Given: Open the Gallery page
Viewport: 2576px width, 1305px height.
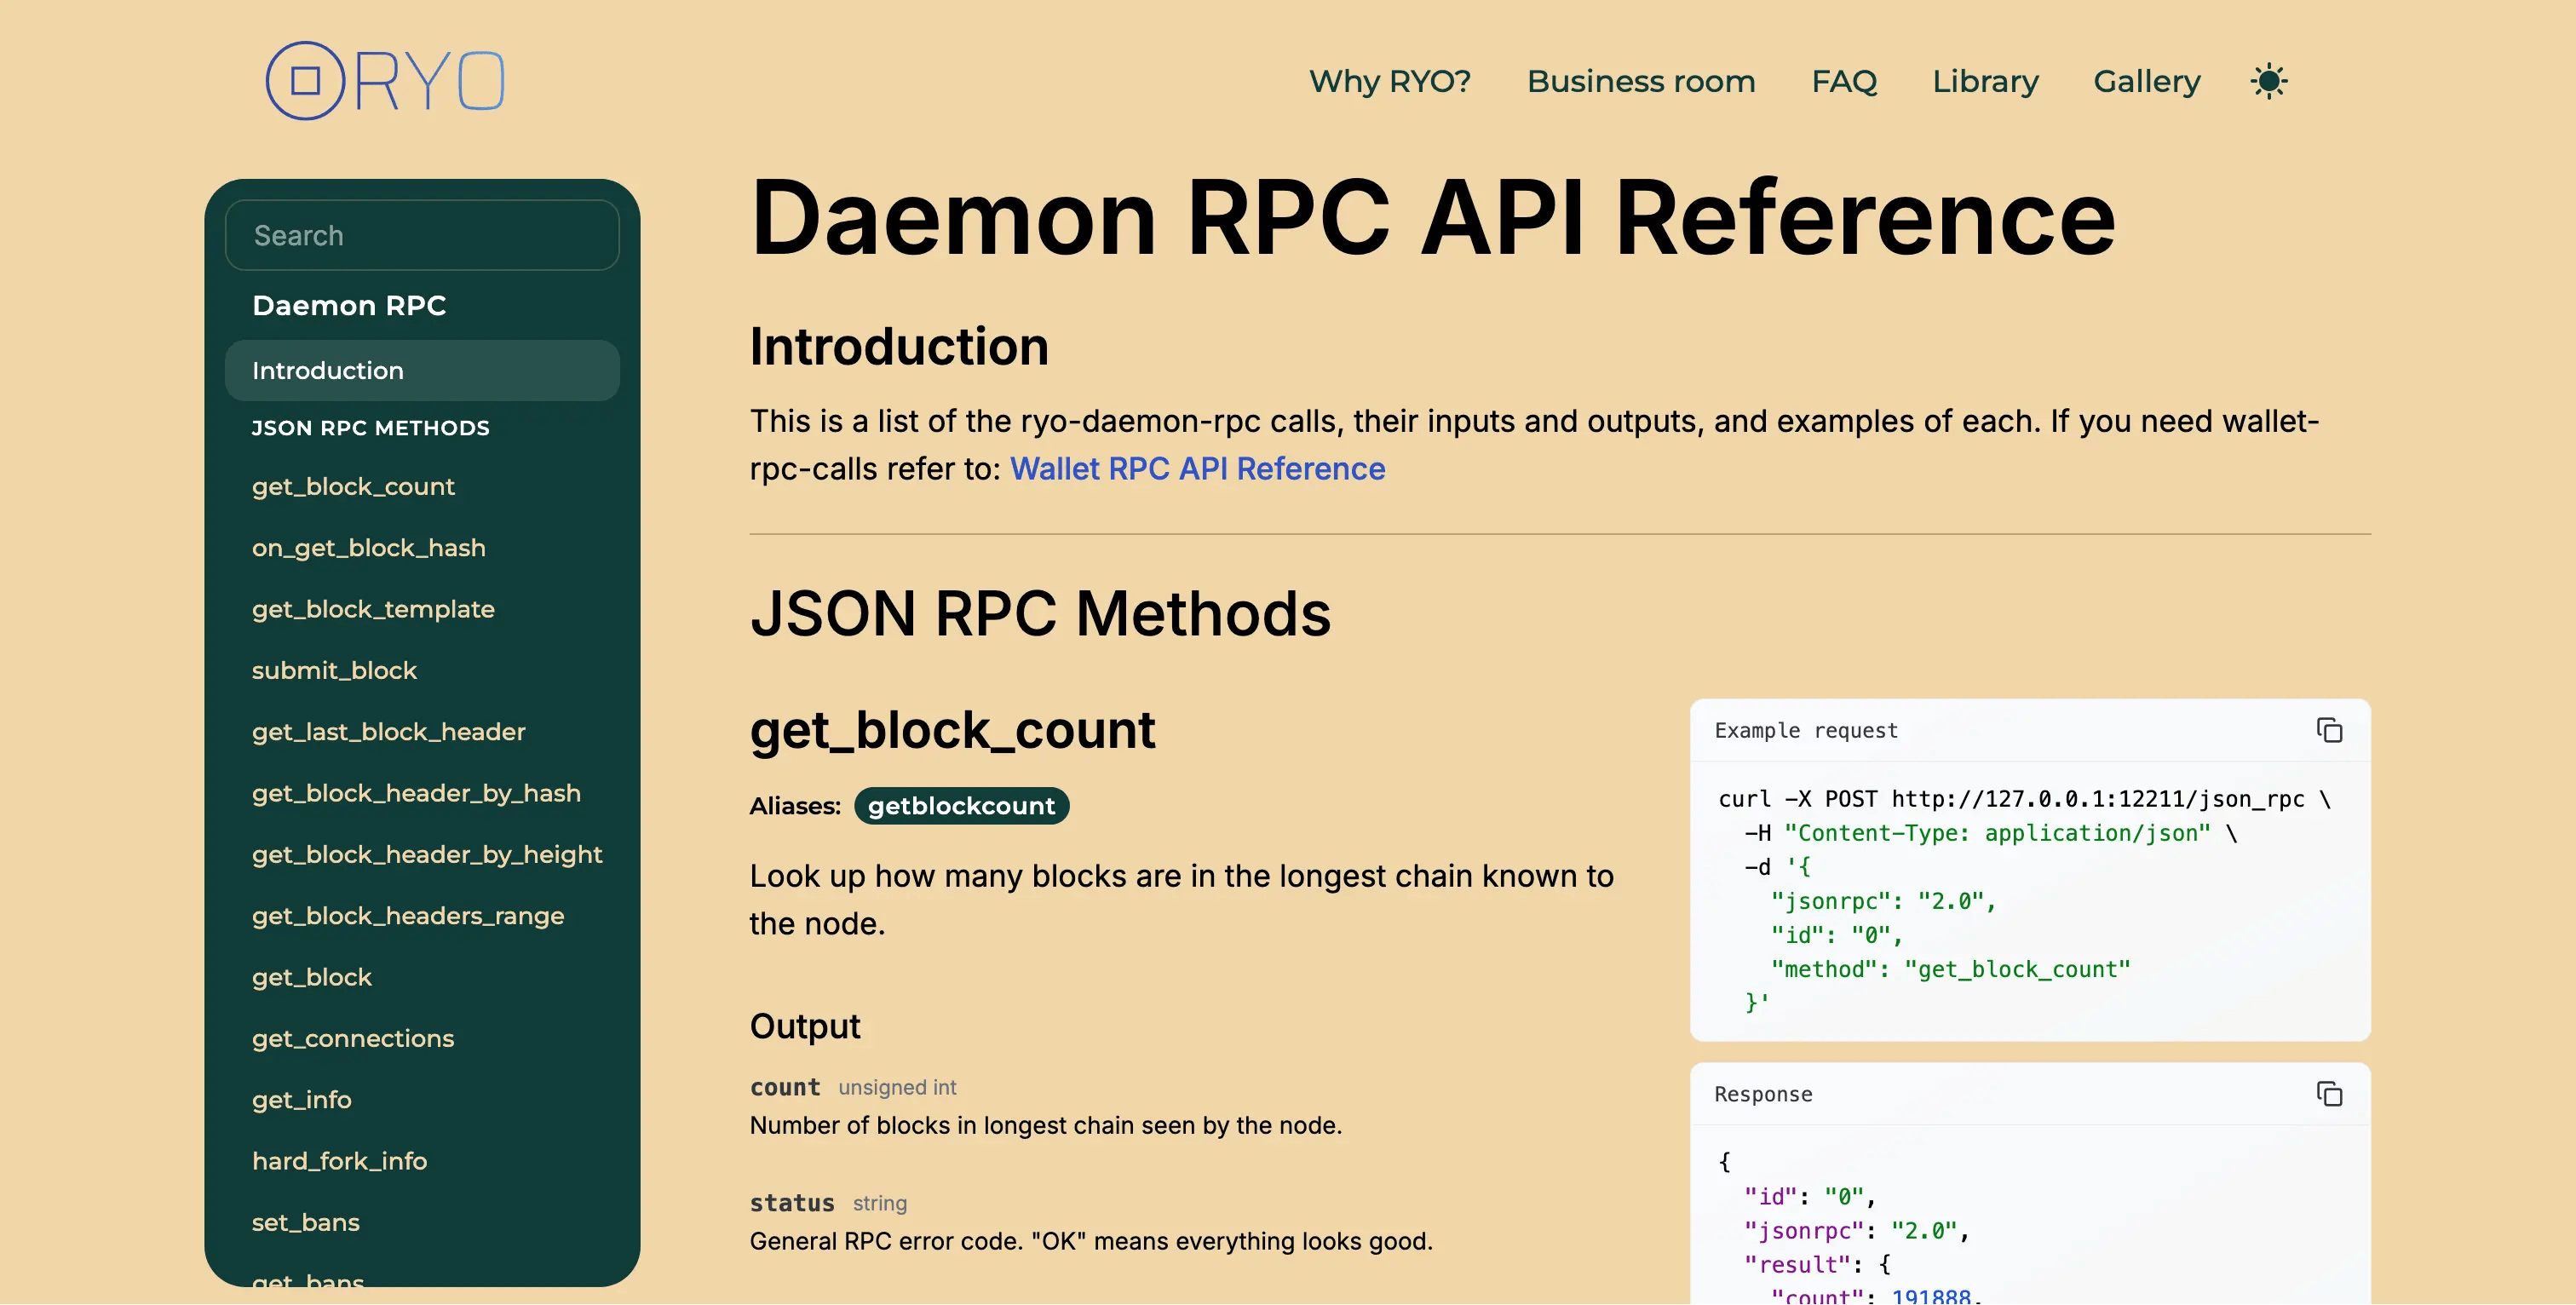Looking at the screenshot, I should click(2146, 81).
